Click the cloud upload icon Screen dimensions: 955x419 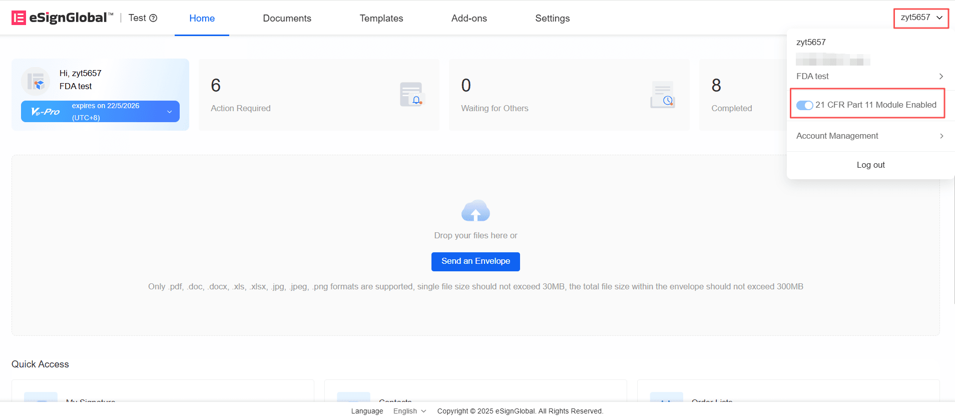pyautogui.click(x=475, y=211)
